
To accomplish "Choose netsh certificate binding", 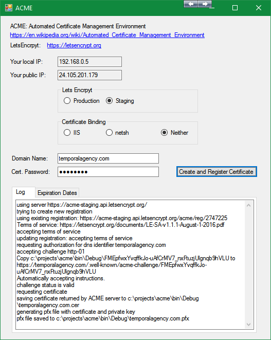I will (117, 133).
